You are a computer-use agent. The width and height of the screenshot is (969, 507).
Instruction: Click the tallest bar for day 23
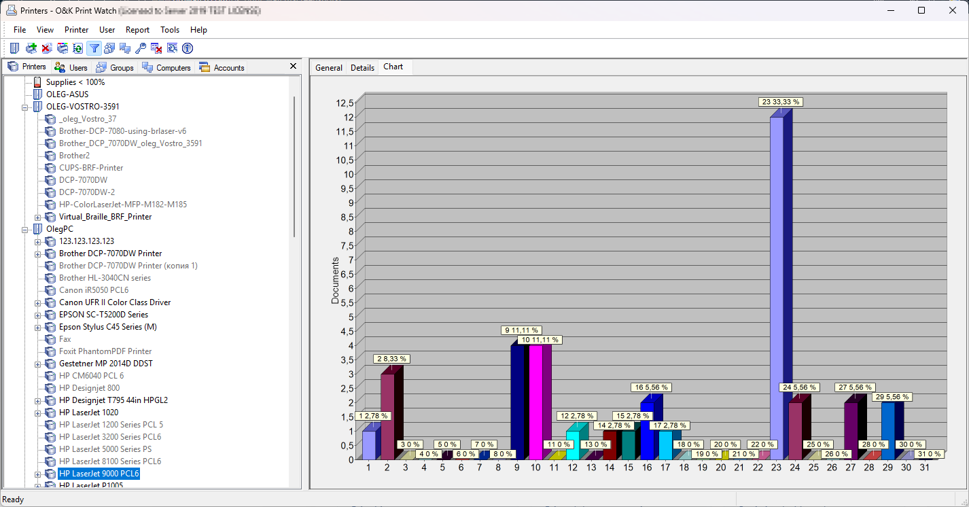click(777, 285)
